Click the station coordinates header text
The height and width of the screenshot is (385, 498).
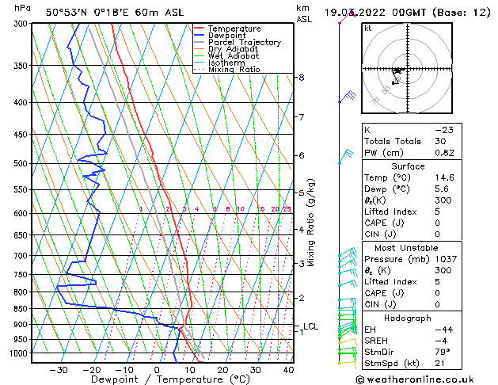click(x=115, y=13)
